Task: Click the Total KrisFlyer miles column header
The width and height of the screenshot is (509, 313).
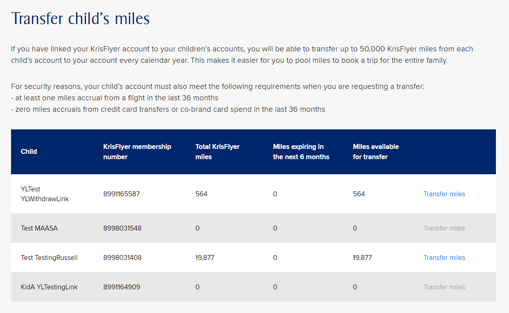Action: [x=218, y=151]
